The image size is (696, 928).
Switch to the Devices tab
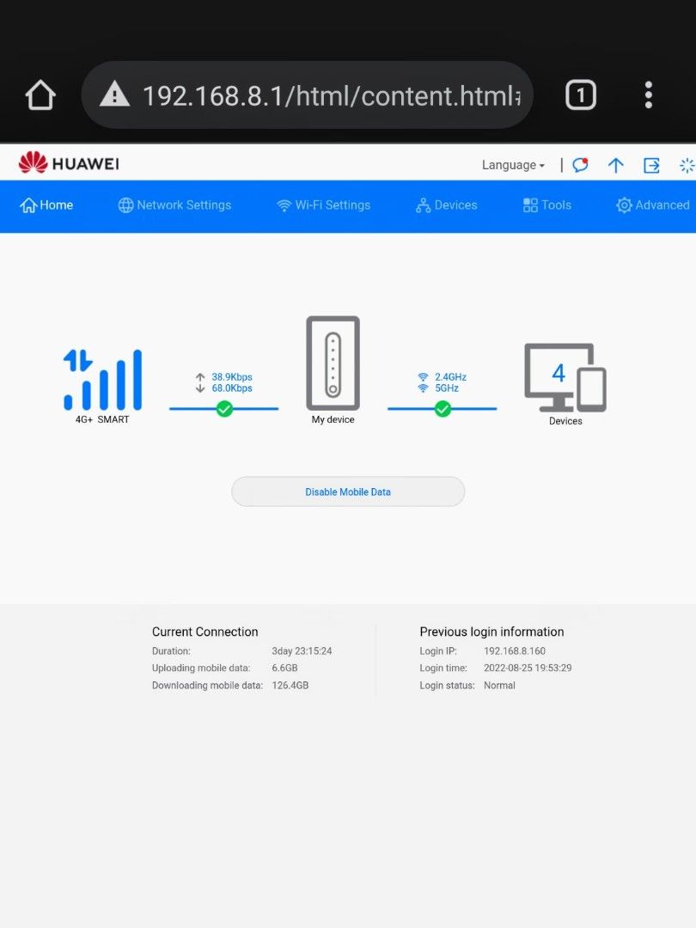tap(446, 205)
